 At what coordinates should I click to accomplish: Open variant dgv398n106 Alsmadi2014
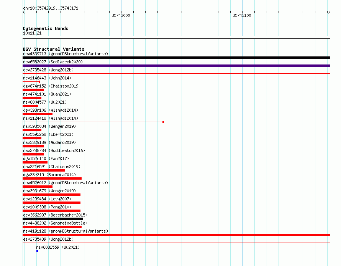[x=51, y=110]
